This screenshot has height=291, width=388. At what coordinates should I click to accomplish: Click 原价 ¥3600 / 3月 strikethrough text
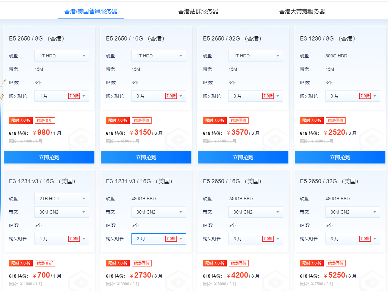(x=317, y=141)
